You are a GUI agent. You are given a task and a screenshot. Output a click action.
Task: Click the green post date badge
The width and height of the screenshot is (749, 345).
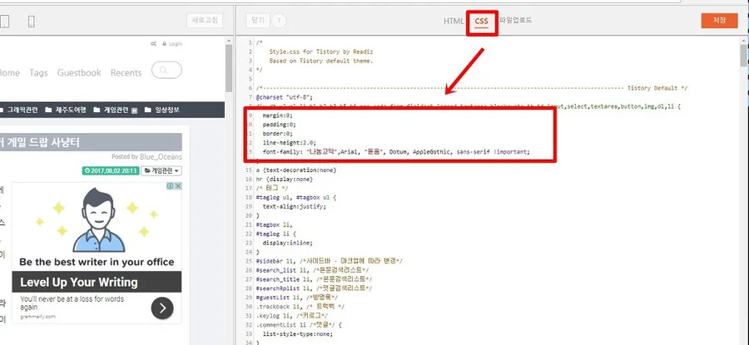point(111,170)
